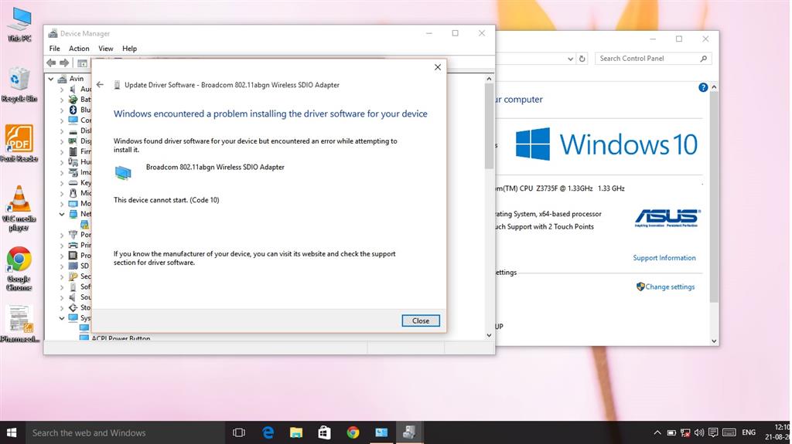792x444 pixels.
Task: Show touch keyboard from tray
Action: [729, 432]
